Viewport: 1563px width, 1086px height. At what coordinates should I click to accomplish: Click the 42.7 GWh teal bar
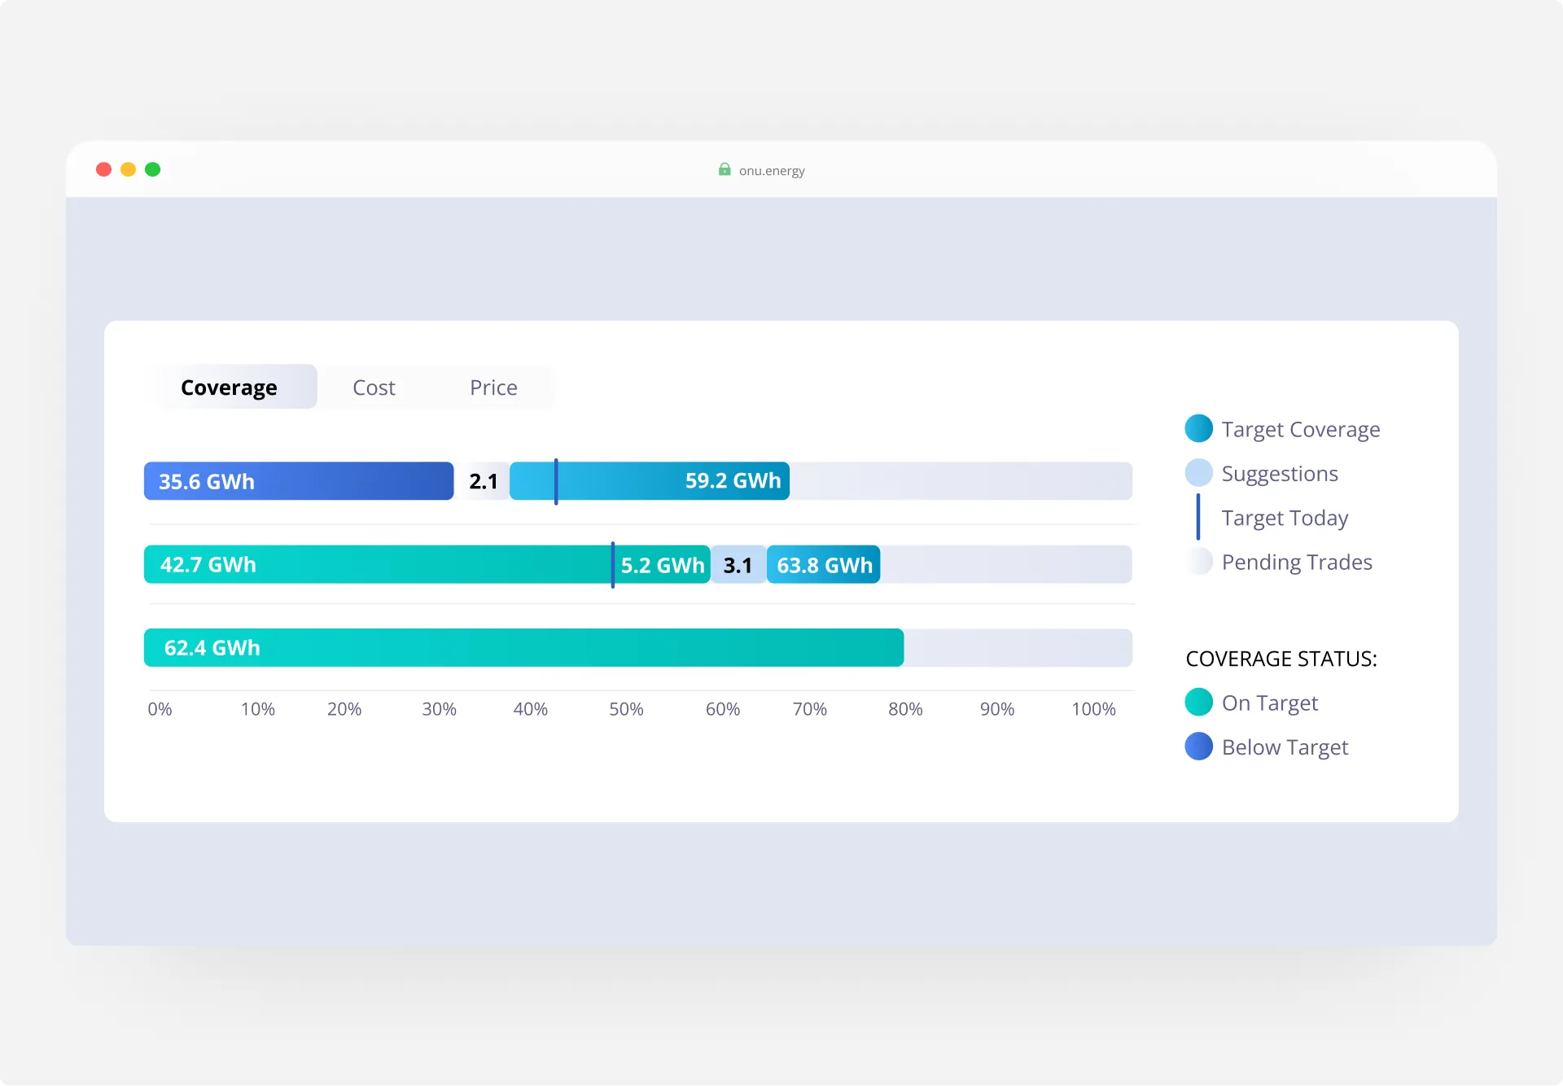[376, 564]
